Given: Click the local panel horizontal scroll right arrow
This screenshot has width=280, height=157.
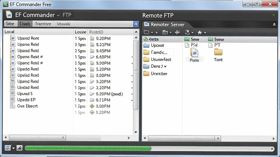Looking at the screenshot, I should tap(128, 138).
